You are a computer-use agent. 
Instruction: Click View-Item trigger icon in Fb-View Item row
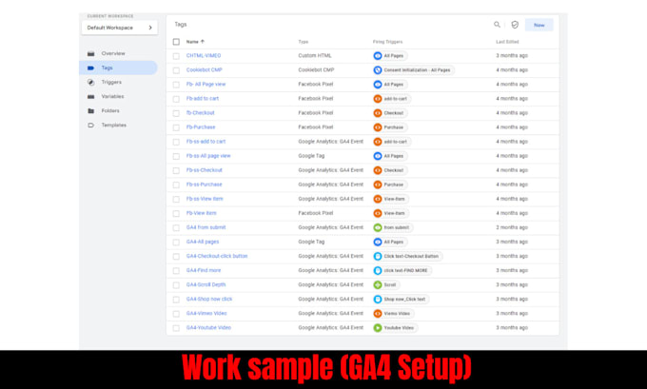(x=377, y=213)
